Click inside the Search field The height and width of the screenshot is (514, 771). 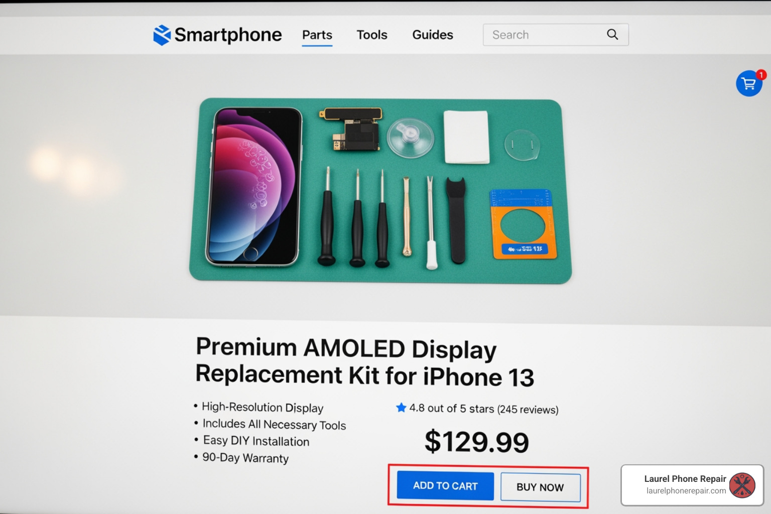(542, 34)
